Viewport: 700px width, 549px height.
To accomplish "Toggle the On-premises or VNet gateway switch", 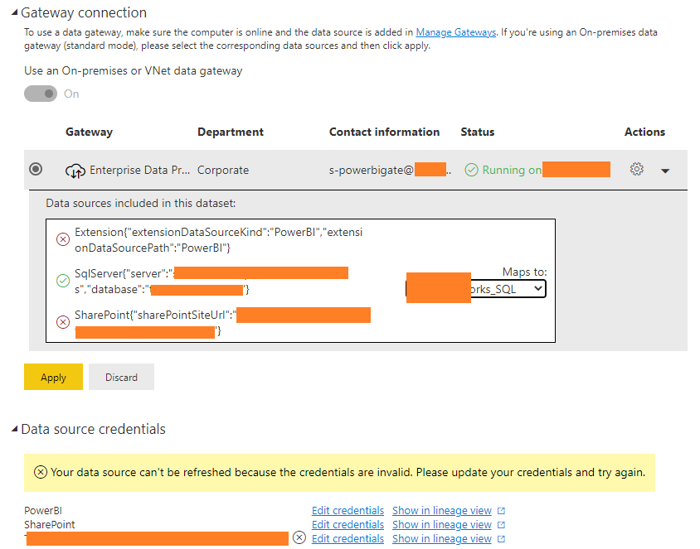I will tap(41, 94).
